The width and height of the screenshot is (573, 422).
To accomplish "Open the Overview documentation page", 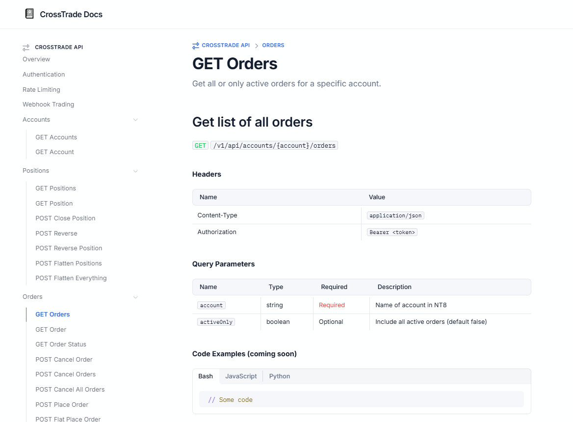I will pyautogui.click(x=36, y=59).
